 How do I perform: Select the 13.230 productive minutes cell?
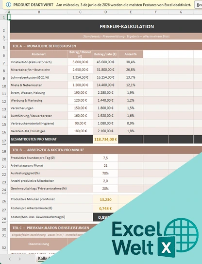pos(105,199)
